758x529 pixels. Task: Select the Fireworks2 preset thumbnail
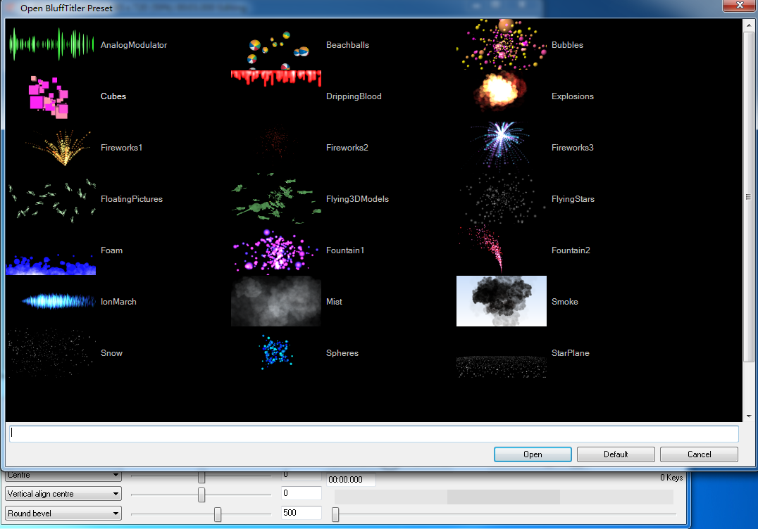(x=276, y=147)
